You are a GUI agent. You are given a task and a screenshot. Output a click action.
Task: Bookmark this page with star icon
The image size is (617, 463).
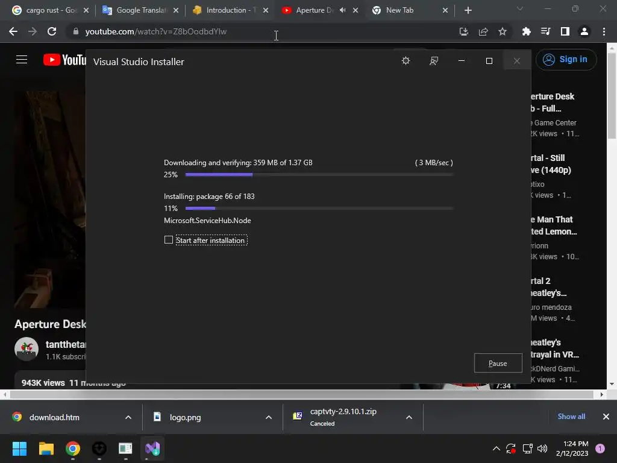click(x=503, y=31)
